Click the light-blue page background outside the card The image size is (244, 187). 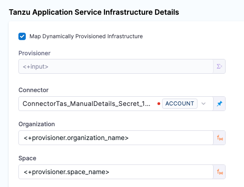coord(210,9)
